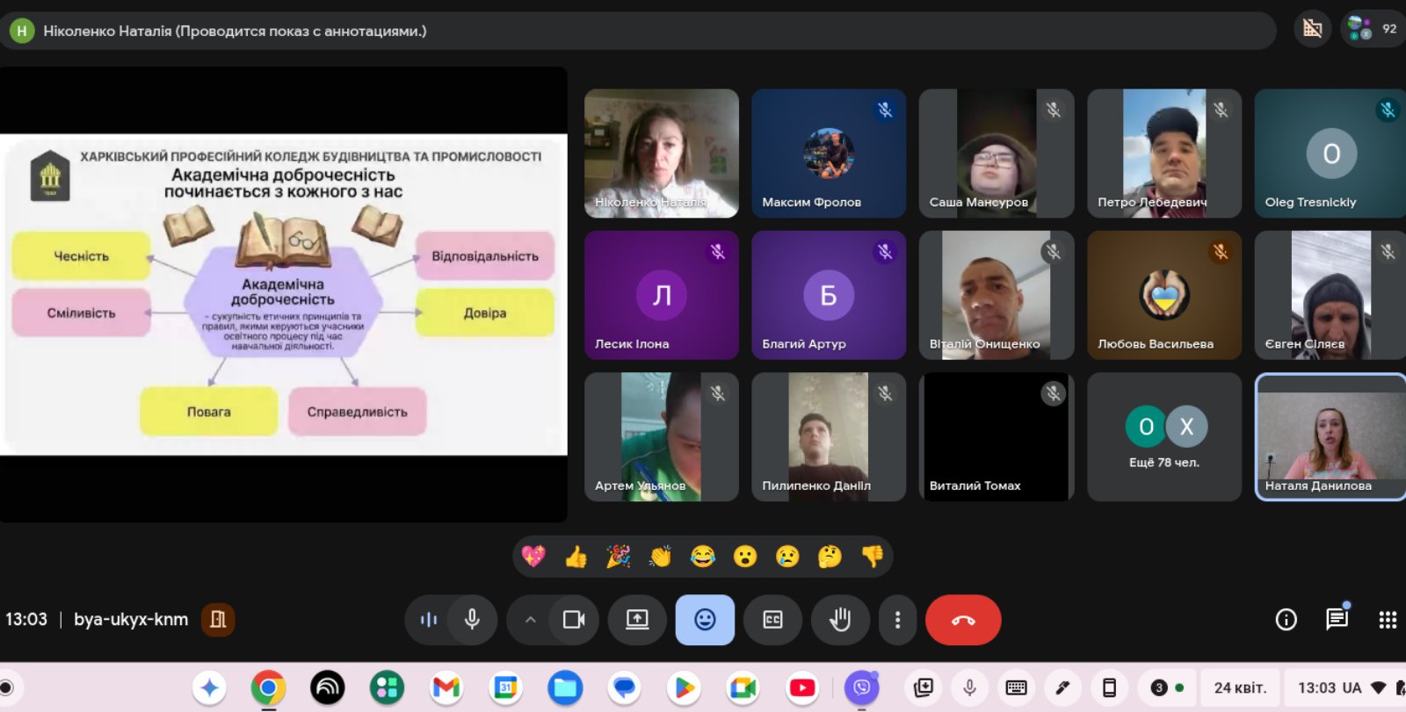Open the calendar date 24 квіт. on the shelf
Viewport: 1406px width, 712px height.
click(1240, 688)
